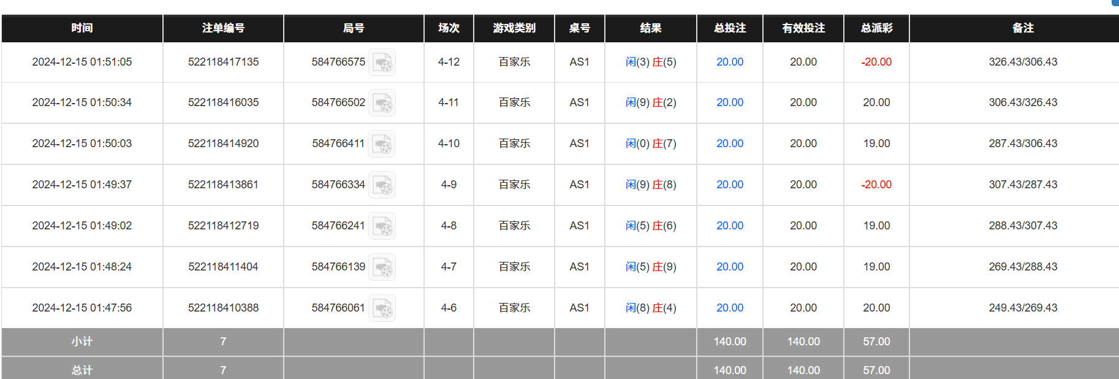Open replay icon next to 584766139
Image resolution: width=1119 pixels, height=379 pixels.
[x=382, y=267]
